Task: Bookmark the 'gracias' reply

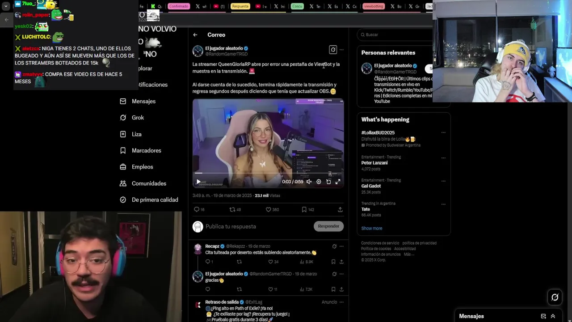Action: click(333, 289)
